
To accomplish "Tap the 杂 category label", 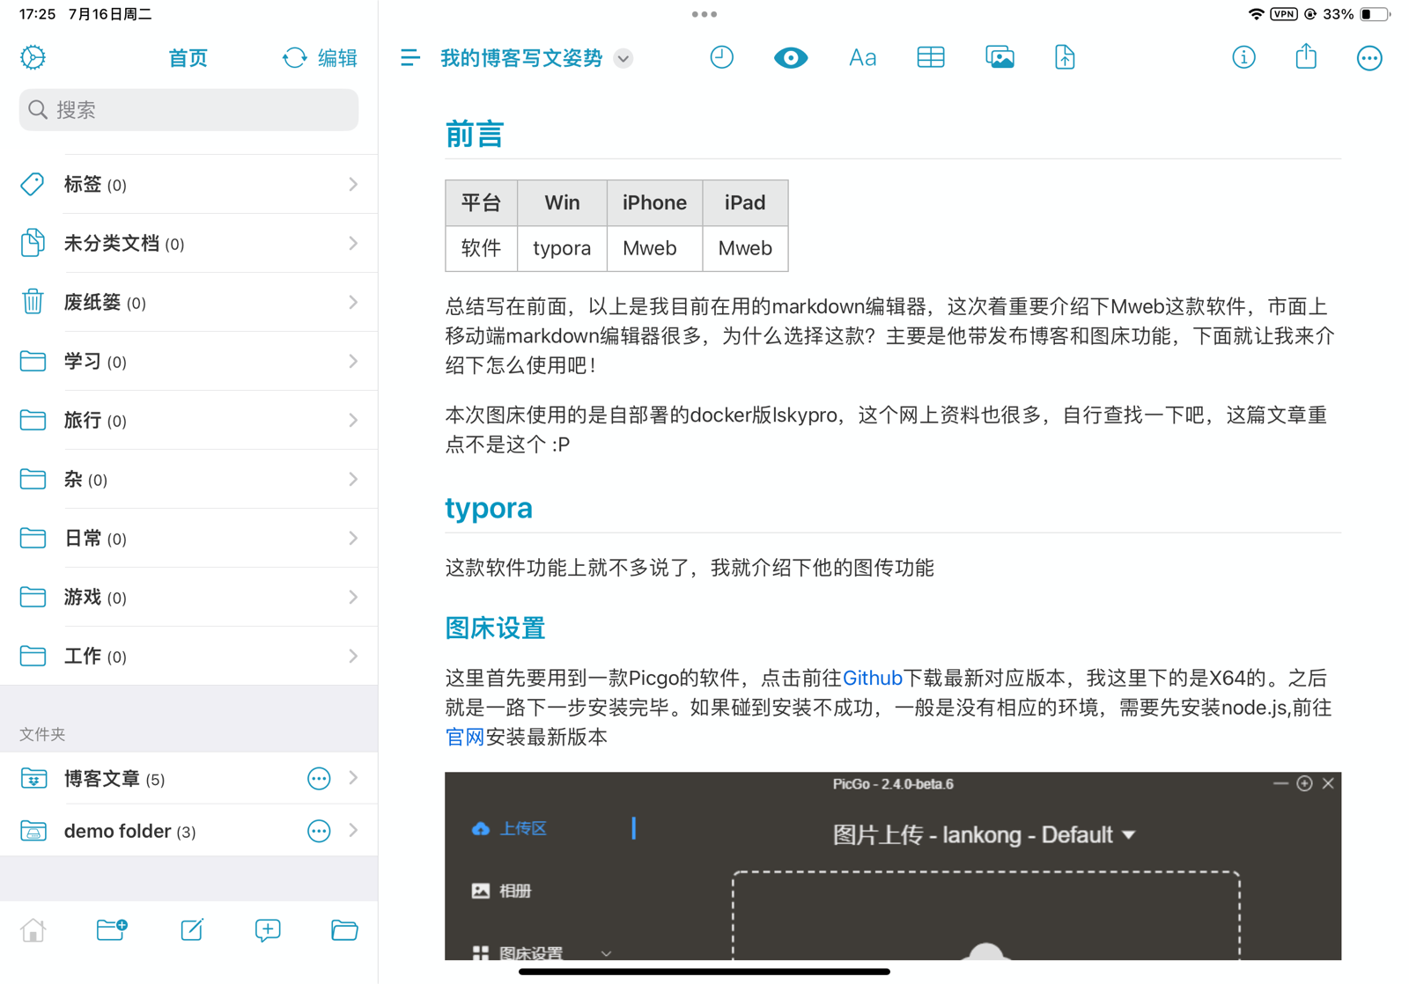I will coord(73,479).
